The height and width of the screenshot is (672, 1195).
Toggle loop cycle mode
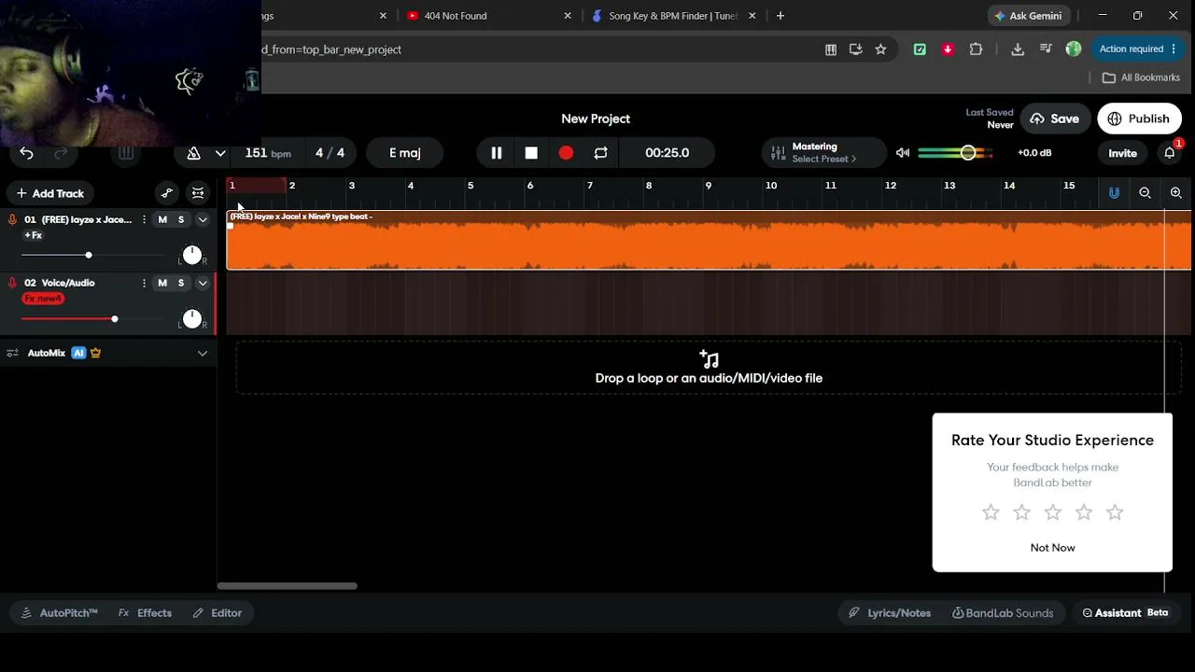coord(600,153)
